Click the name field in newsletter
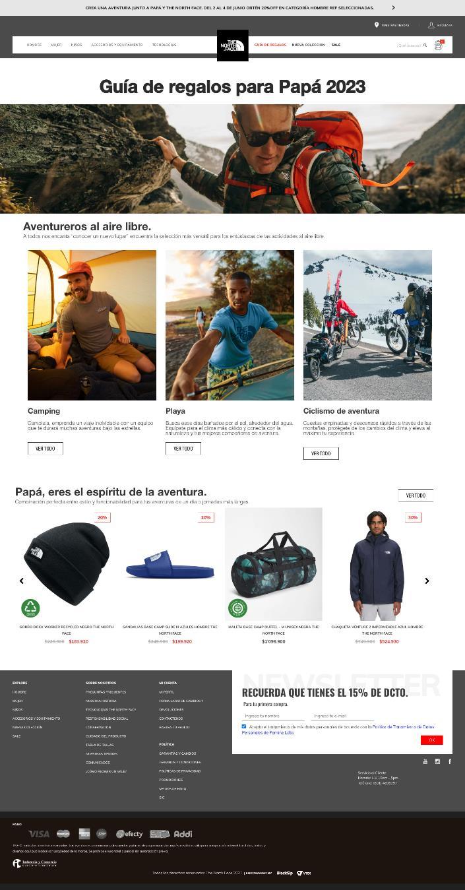The width and height of the screenshot is (465, 890). click(273, 716)
